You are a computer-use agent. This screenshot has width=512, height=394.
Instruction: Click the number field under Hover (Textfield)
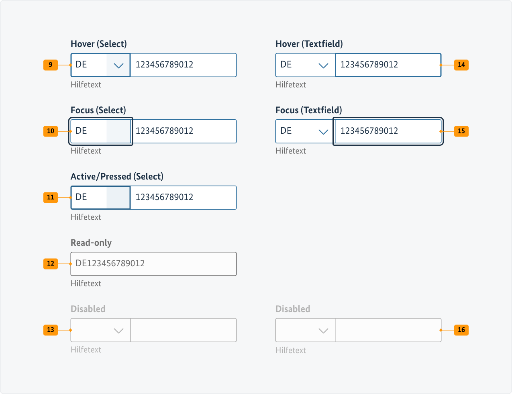[x=388, y=65]
